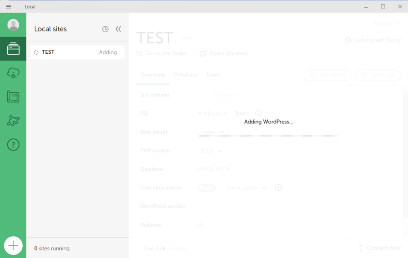The width and height of the screenshot is (408, 258).
Task: Select the TEST site in the list
Action: click(77, 52)
